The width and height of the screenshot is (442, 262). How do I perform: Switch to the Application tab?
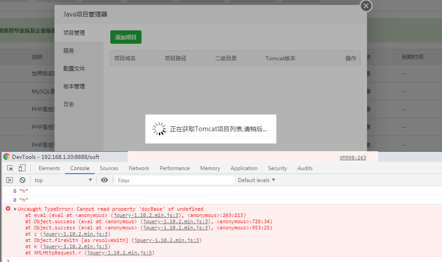pos(244,168)
